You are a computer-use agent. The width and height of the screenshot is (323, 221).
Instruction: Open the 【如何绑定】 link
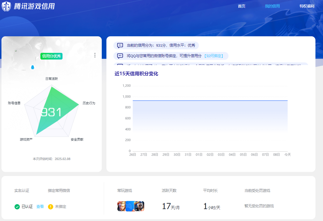[x=214, y=56]
